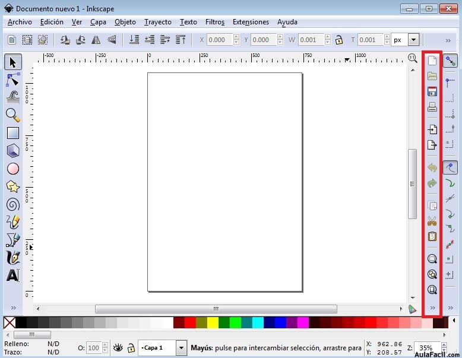Select the Pencil freehand tool
Screen dimensions: 462x358
pyautogui.click(x=13, y=222)
